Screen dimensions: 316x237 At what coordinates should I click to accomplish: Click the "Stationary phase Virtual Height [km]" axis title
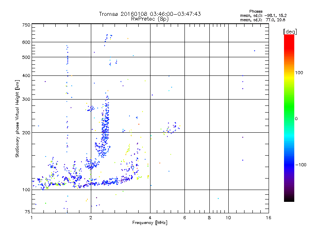[17, 119]
